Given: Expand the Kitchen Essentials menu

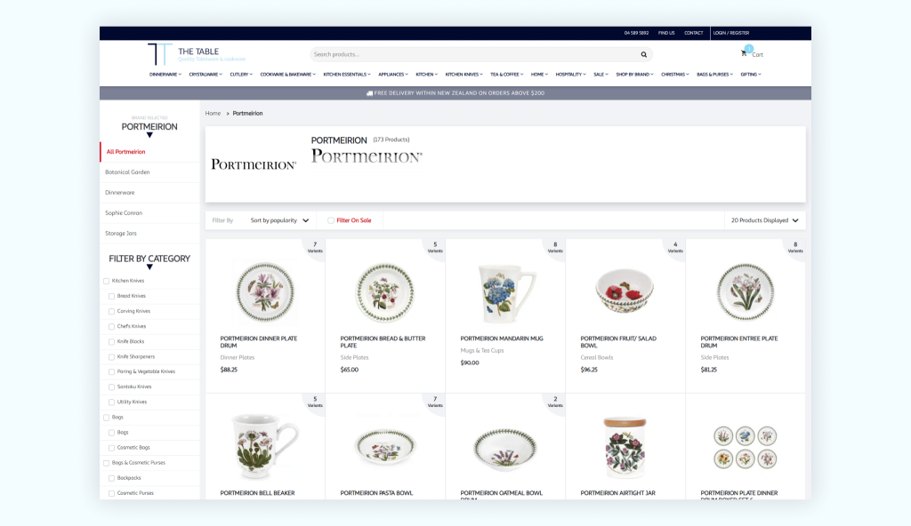Looking at the screenshot, I should pyautogui.click(x=347, y=75).
